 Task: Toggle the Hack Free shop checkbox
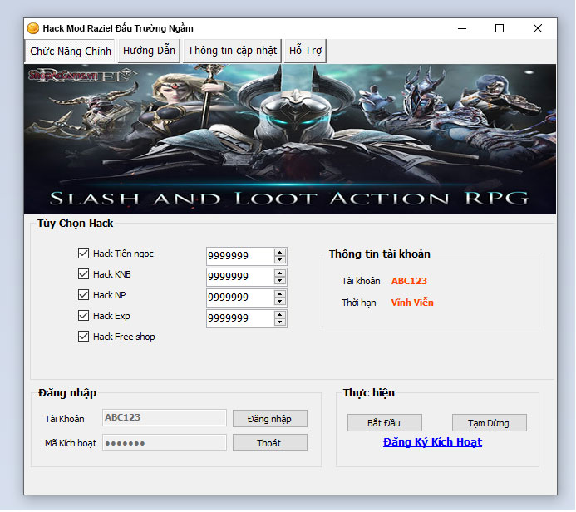(x=83, y=337)
